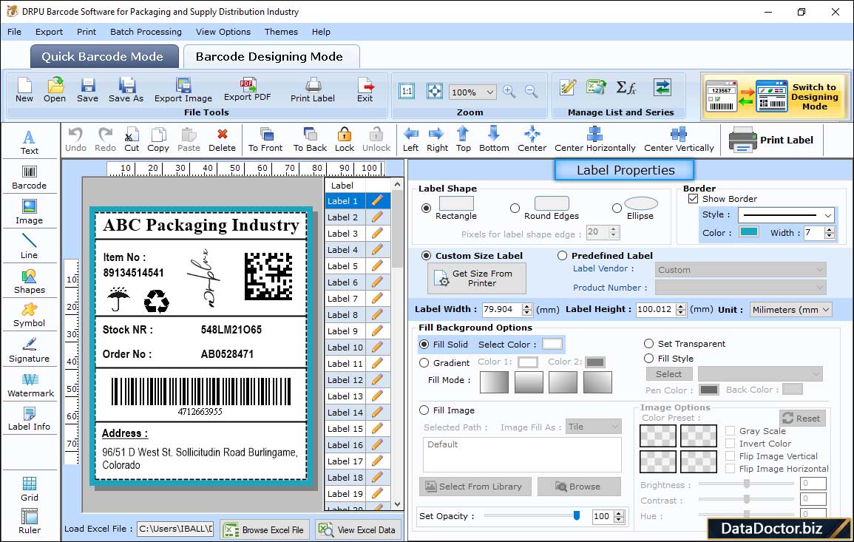Click the Undo toolbar icon
854x542 pixels.
click(x=75, y=140)
